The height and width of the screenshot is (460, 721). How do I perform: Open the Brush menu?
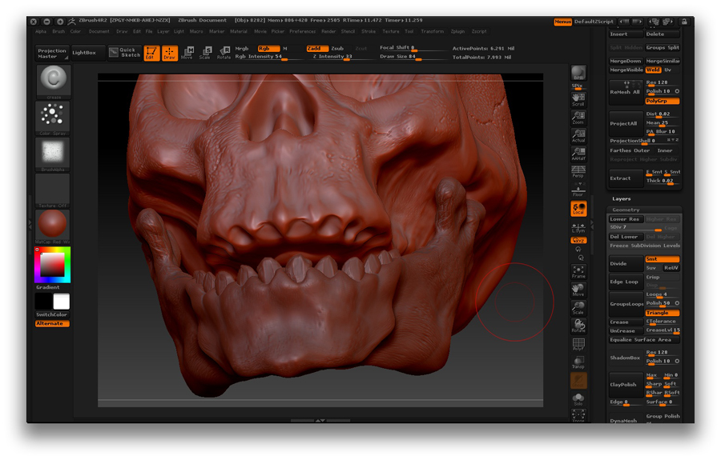click(x=58, y=32)
